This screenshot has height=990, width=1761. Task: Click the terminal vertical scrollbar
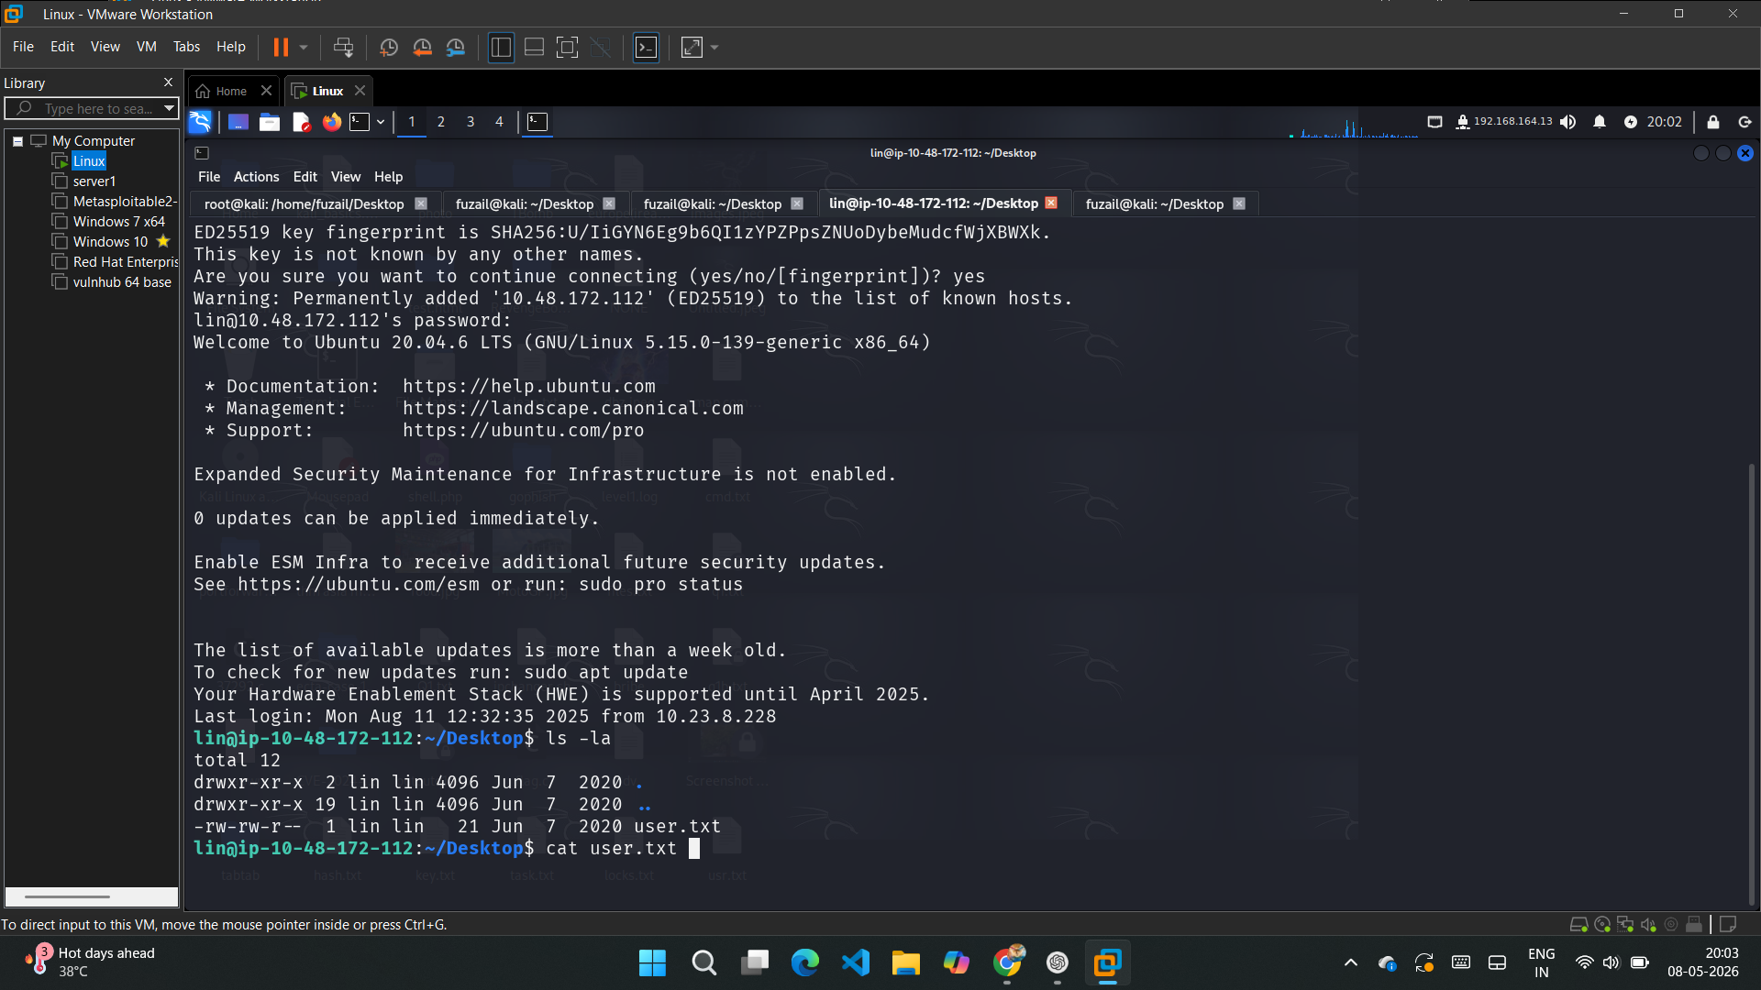point(1751,683)
